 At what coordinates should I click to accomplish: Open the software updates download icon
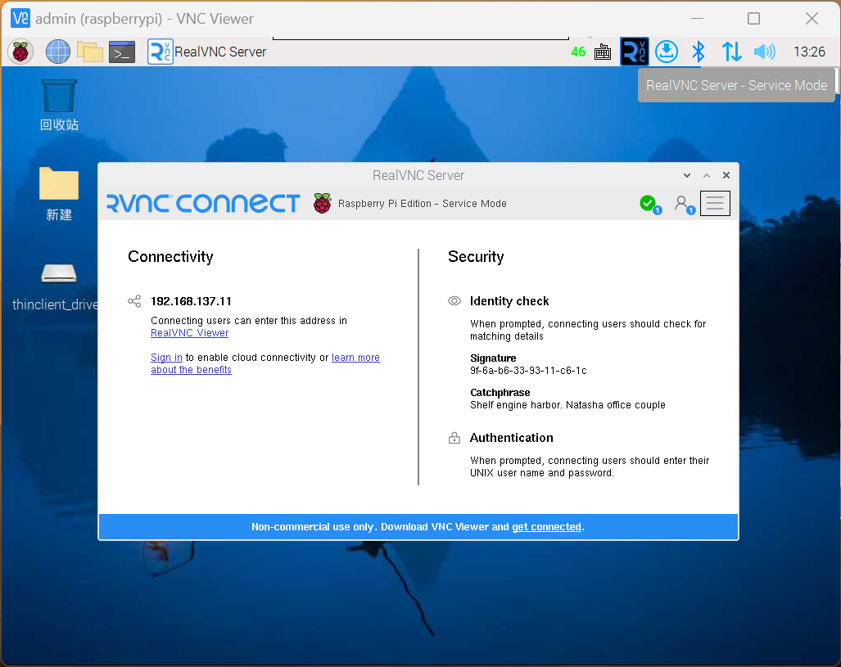click(667, 52)
